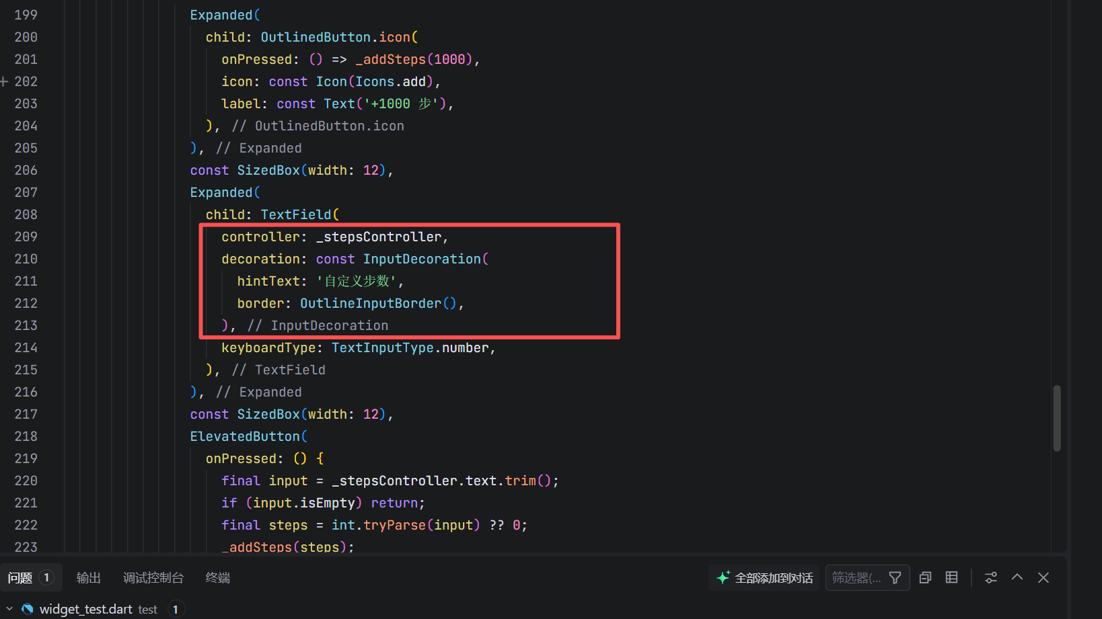Click 'SizedBox(width: 12)' on line 217
This screenshot has height=619, width=1102.
click(311, 414)
